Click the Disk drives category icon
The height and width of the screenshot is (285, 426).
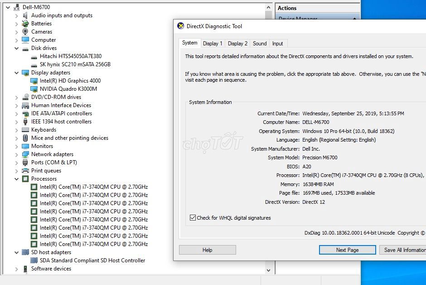click(25, 49)
